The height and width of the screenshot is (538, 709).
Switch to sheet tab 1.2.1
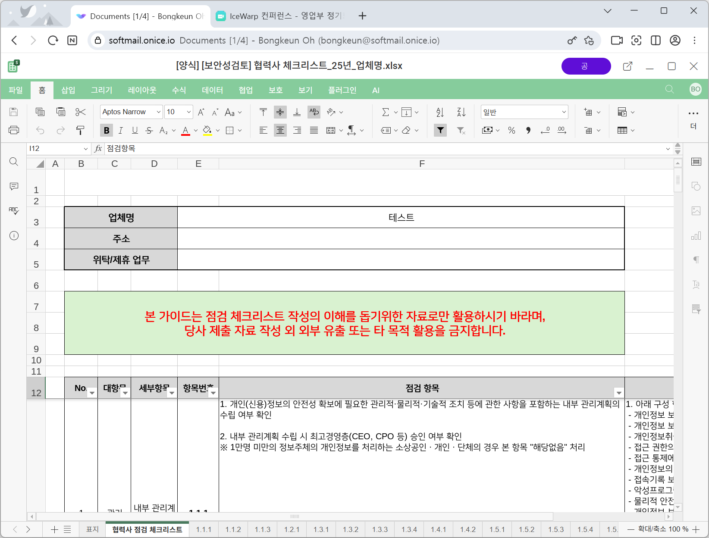point(292,529)
